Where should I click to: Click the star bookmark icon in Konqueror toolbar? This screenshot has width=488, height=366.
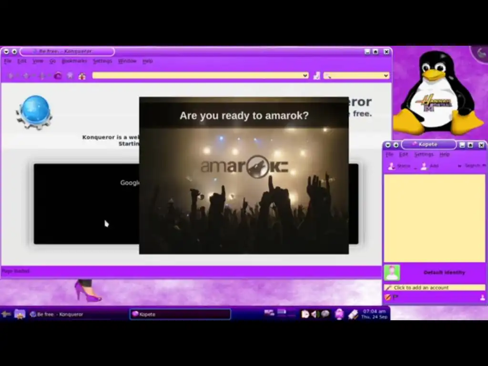point(70,76)
